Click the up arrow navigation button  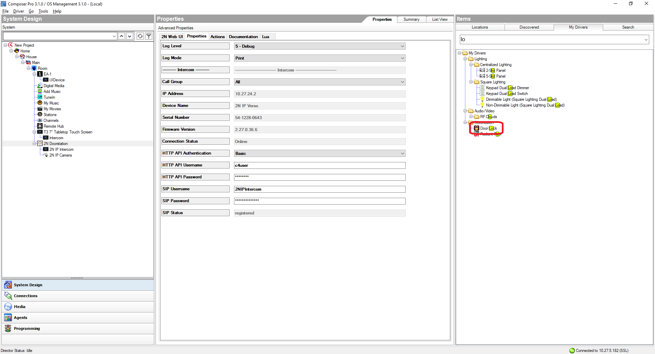pos(121,36)
